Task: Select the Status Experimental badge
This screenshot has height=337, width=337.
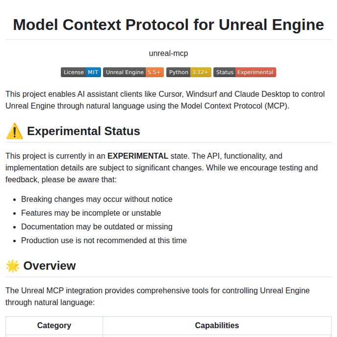Action: pyautogui.click(x=245, y=72)
